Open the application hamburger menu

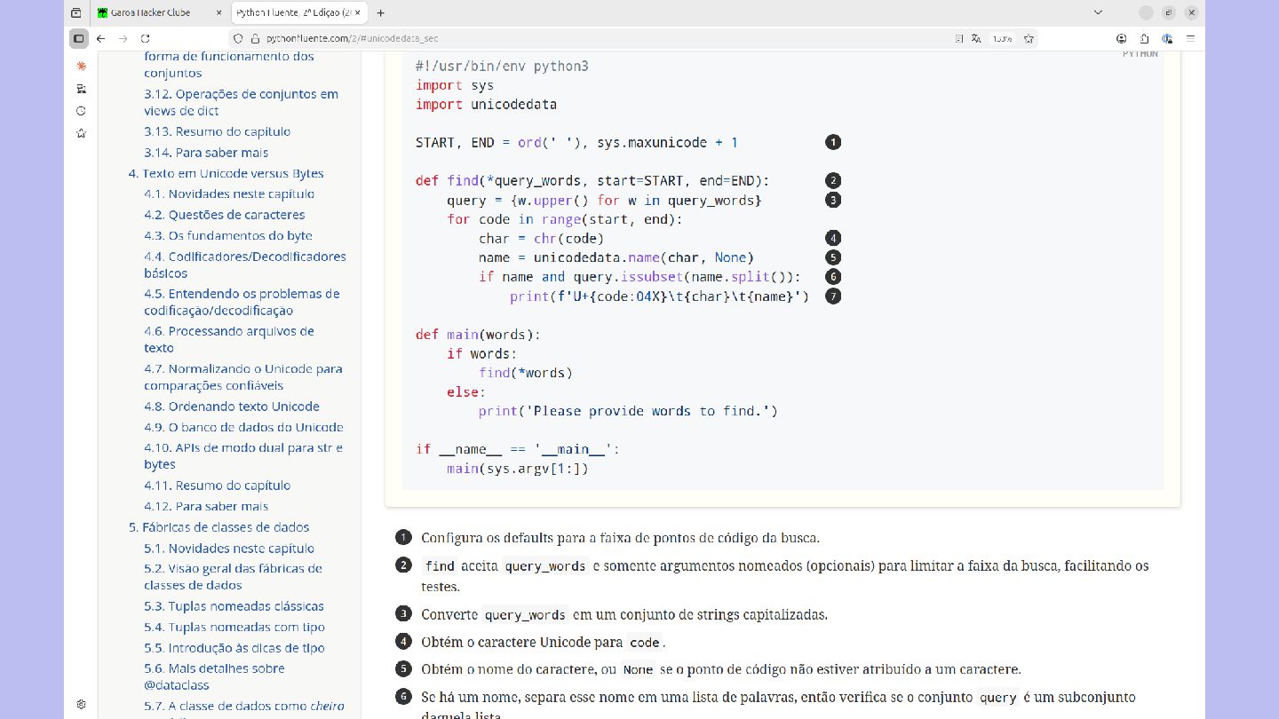(1191, 38)
